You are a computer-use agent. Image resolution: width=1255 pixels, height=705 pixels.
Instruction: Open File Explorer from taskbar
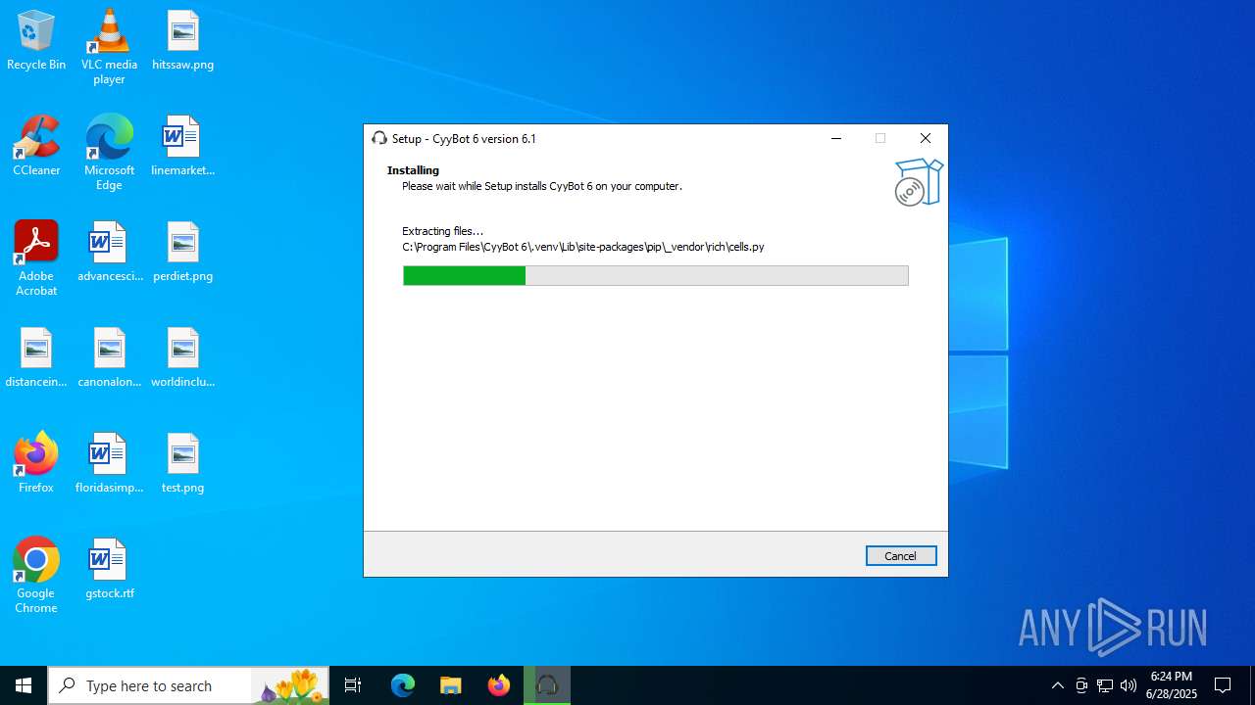[x=451, y=685]
